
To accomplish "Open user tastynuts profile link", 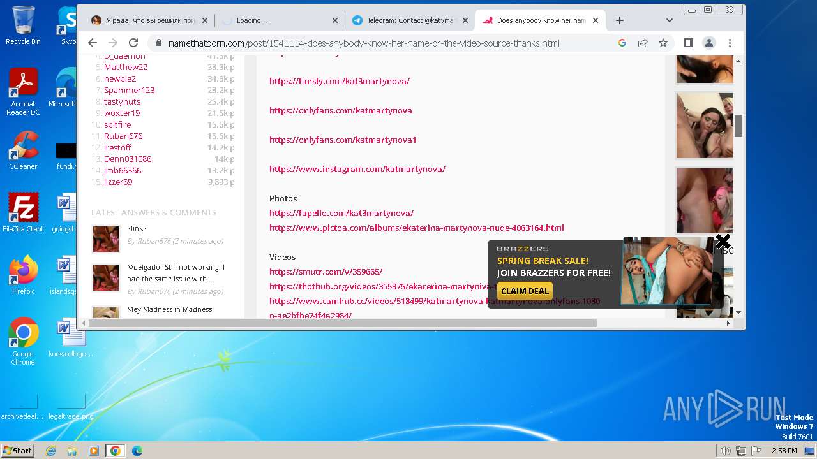I will 122,101.
